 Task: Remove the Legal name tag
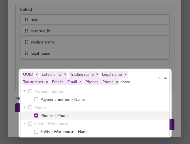coord(125,74)
